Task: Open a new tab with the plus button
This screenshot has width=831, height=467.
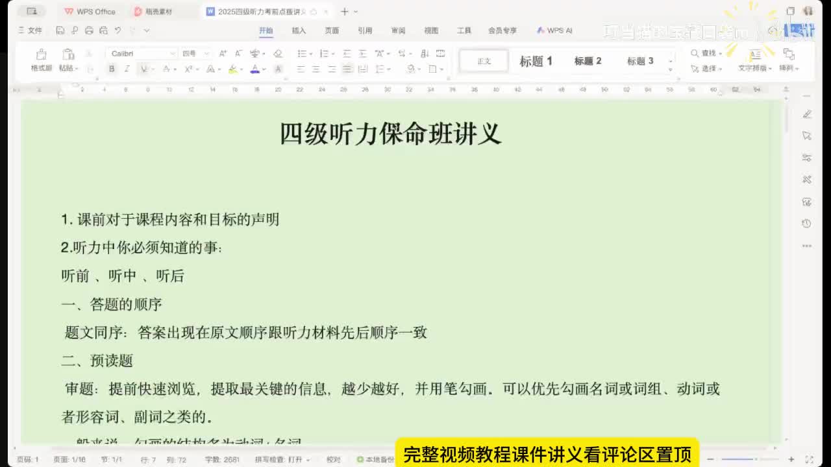Action: [x=345, y=12]
